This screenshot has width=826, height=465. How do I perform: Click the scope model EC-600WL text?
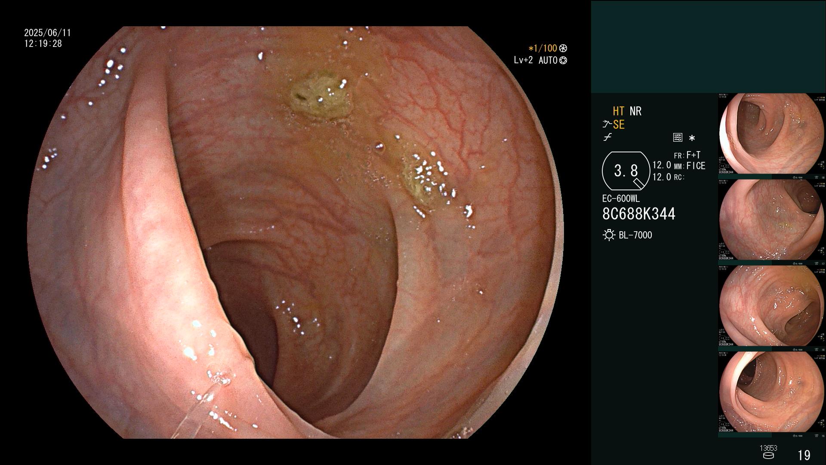[x=621, y=199]
